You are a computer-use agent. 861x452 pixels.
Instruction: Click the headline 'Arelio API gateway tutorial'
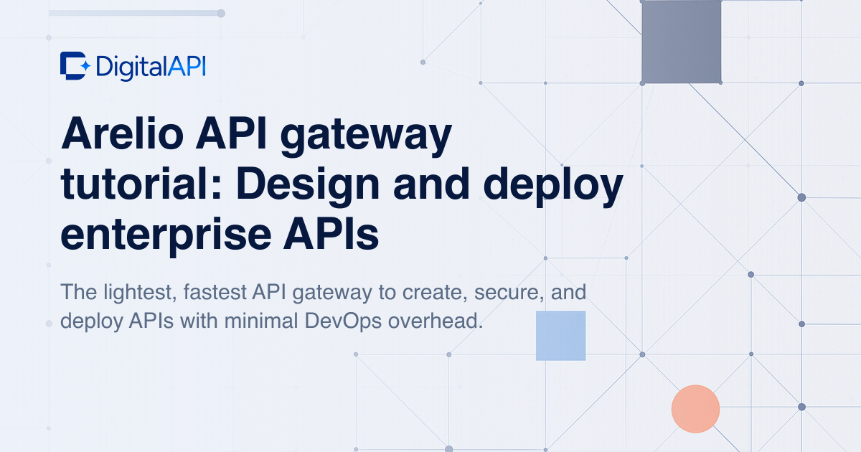(342, 184)
